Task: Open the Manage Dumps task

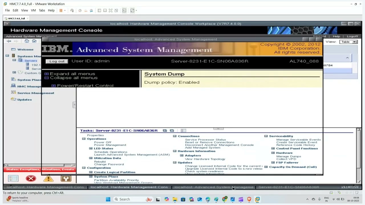Action: click(x=289, y=156)
